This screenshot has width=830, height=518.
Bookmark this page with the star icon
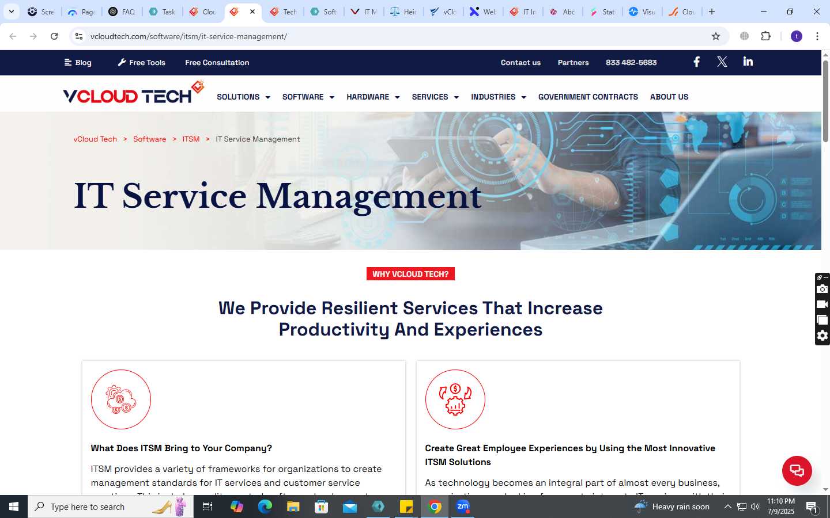(716, 36)
